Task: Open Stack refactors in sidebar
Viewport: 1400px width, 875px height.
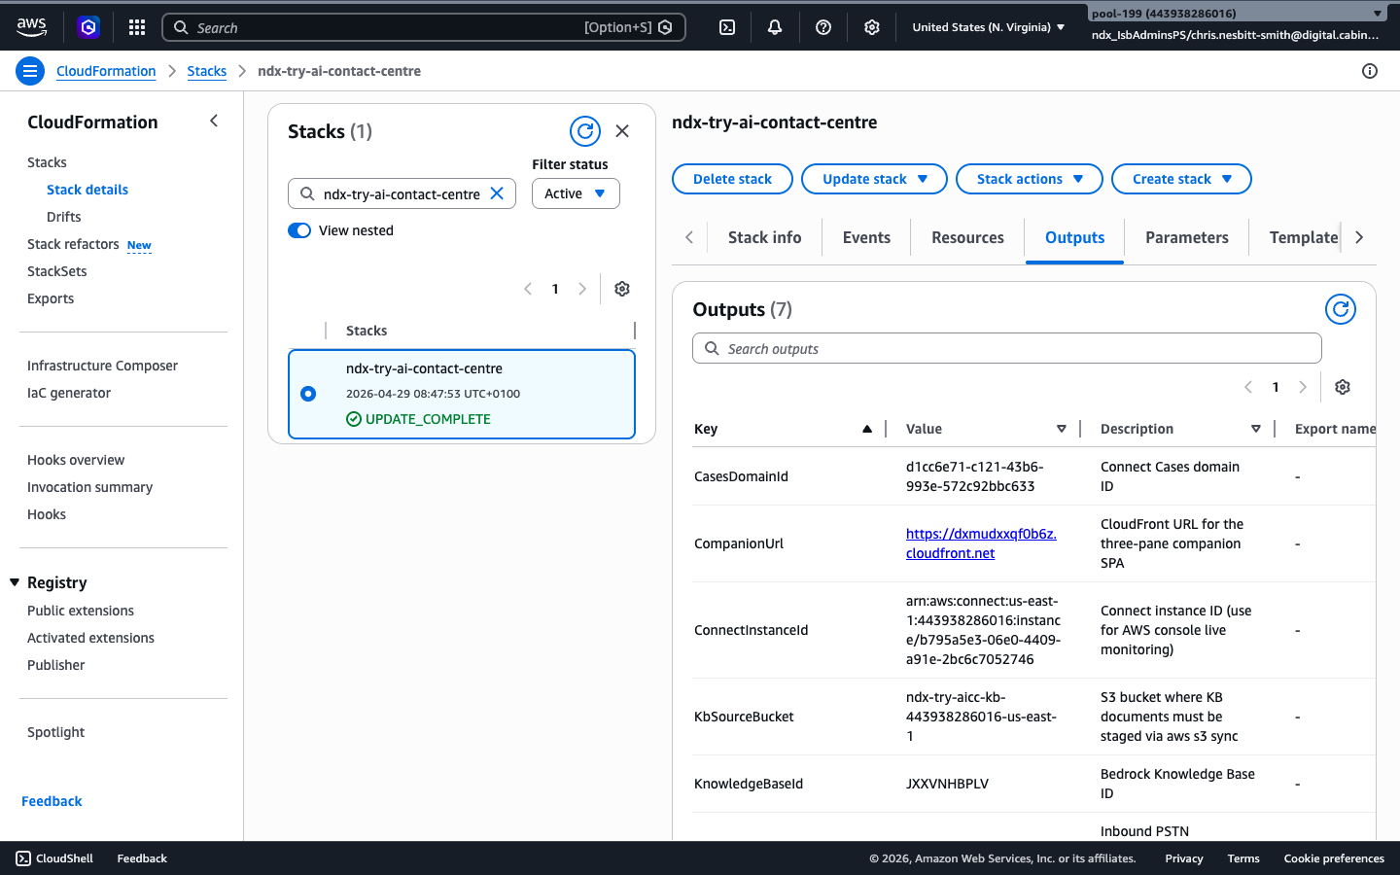Action: 74,244
